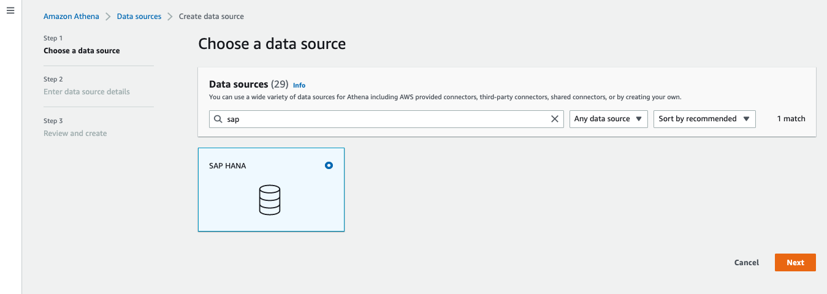
Task: Click Create data source breadcrumb text
Action: 212,17
